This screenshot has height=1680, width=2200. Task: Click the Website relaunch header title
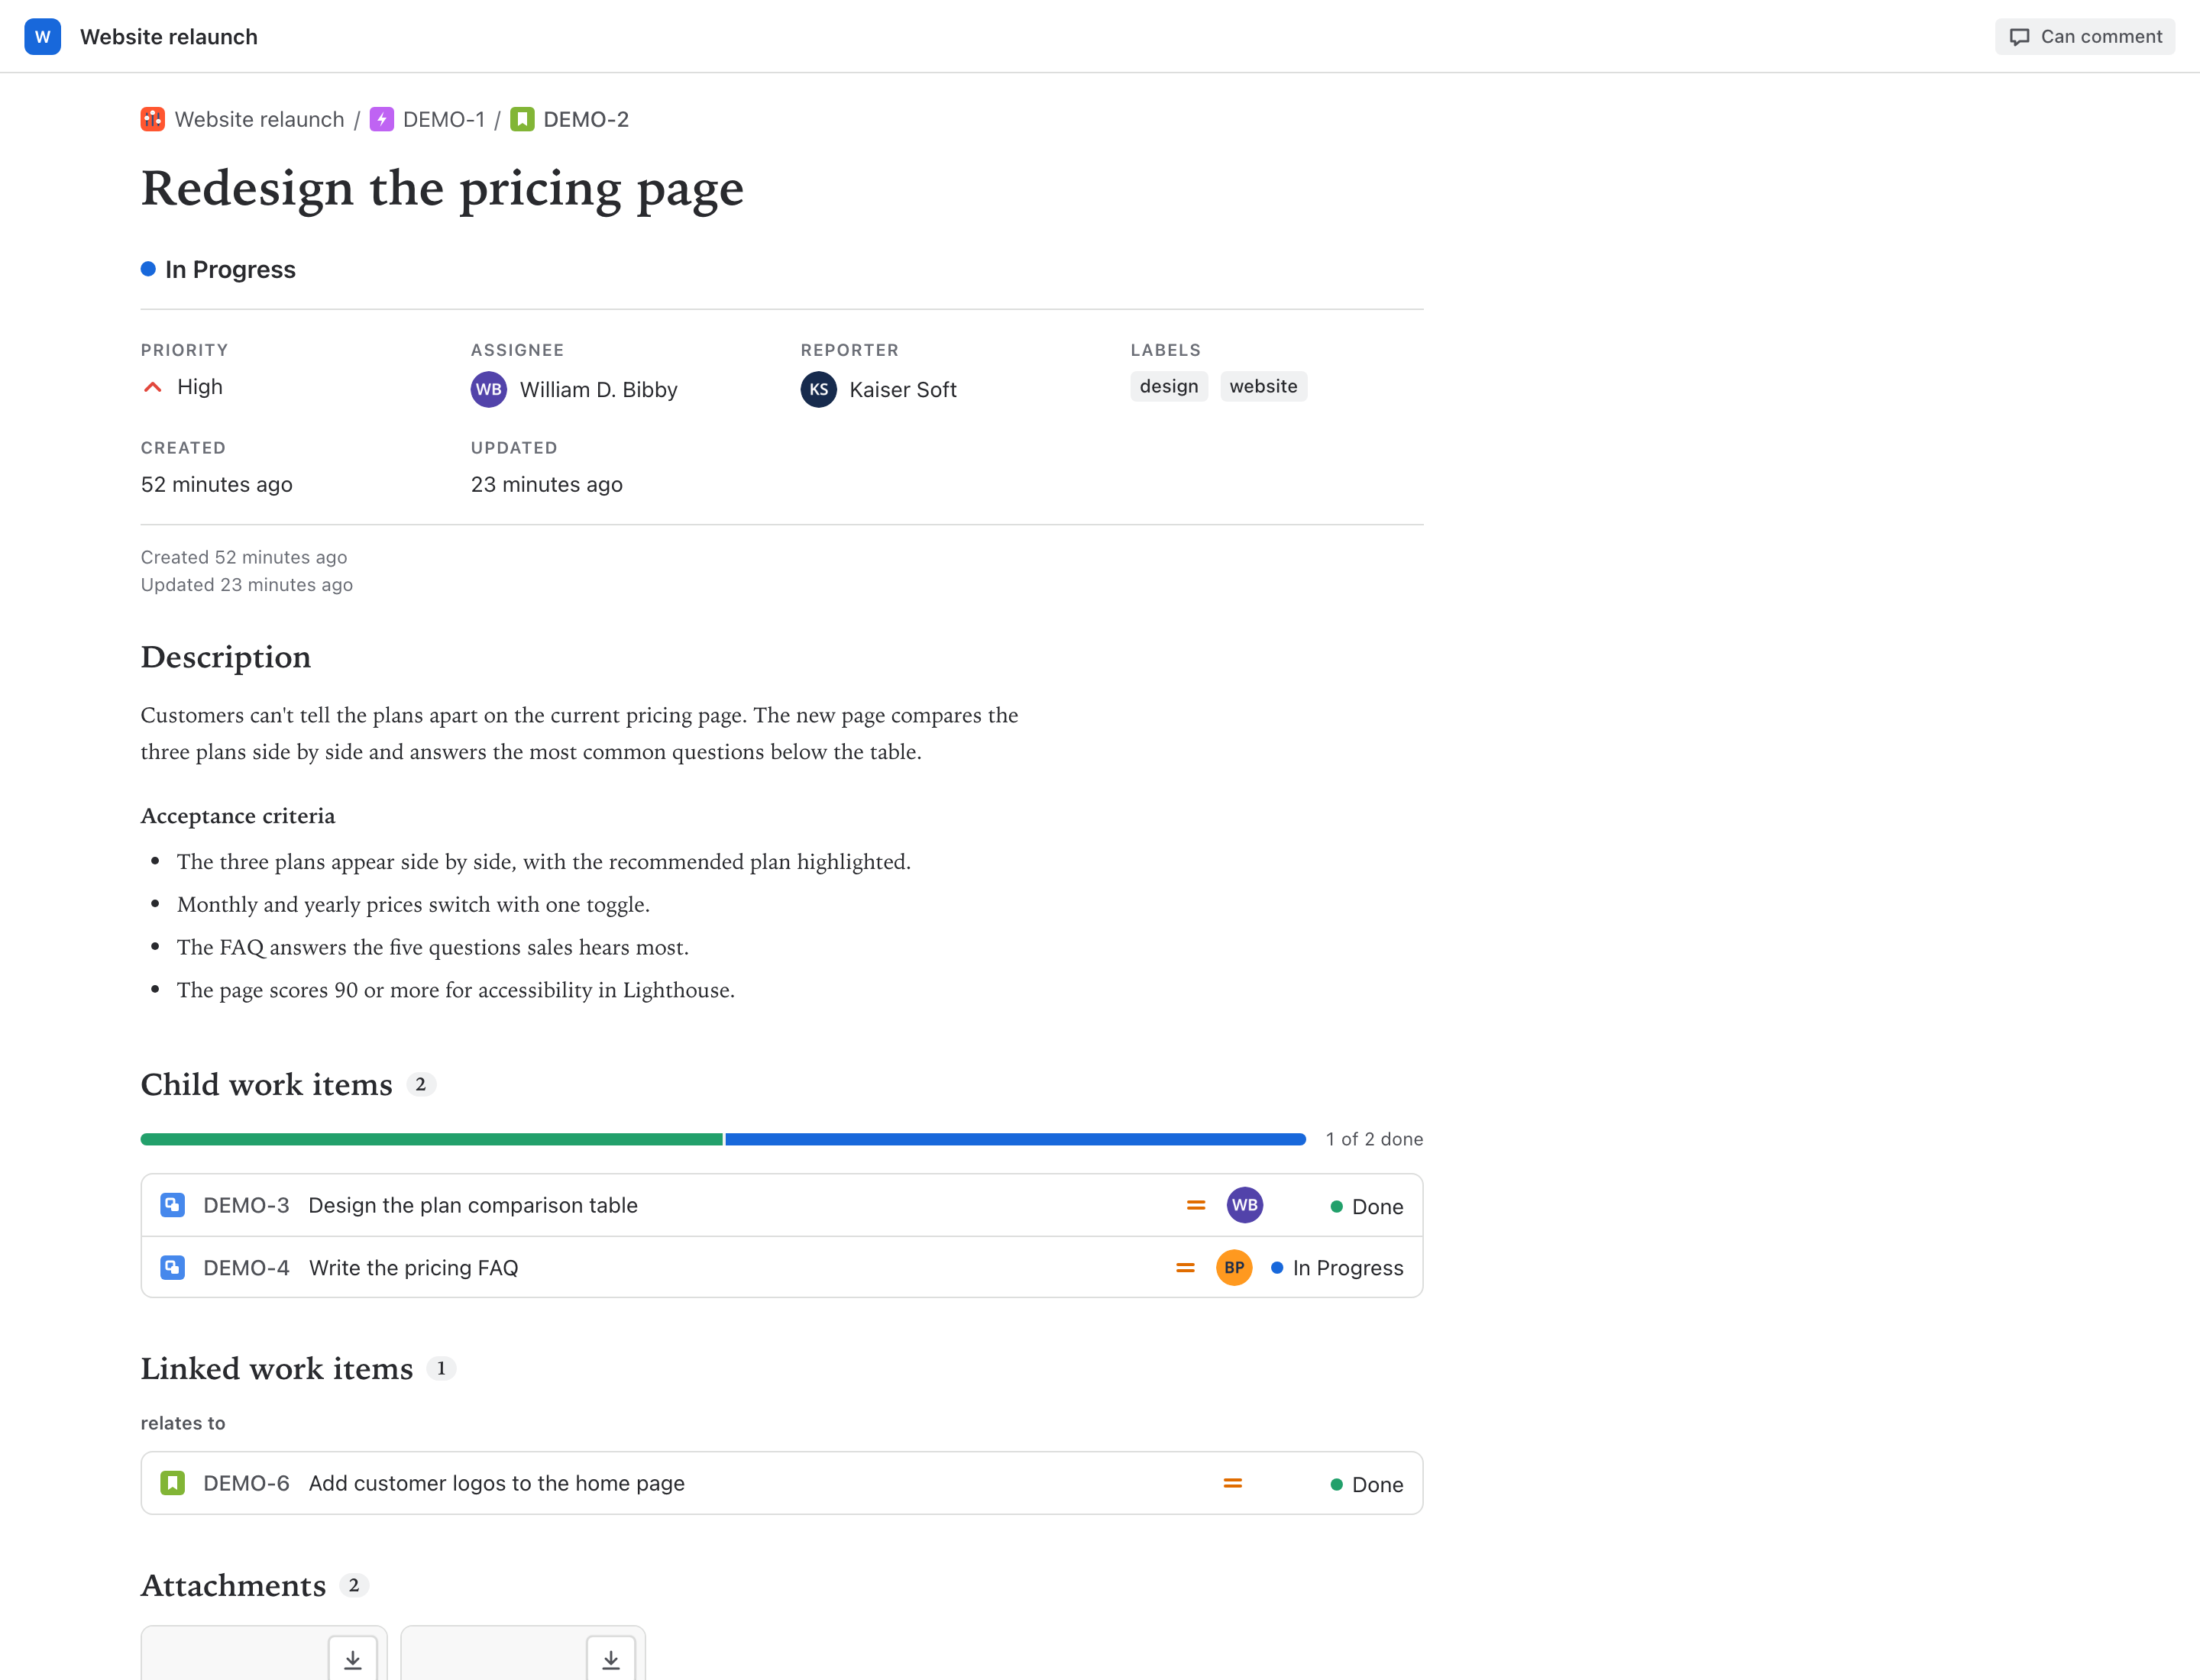coord(169,37)
